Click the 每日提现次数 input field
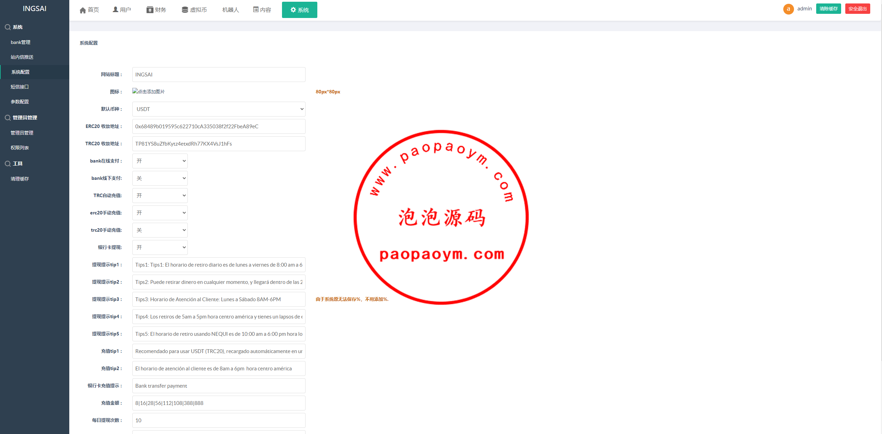The image size is (882, 434). point(219,420)
